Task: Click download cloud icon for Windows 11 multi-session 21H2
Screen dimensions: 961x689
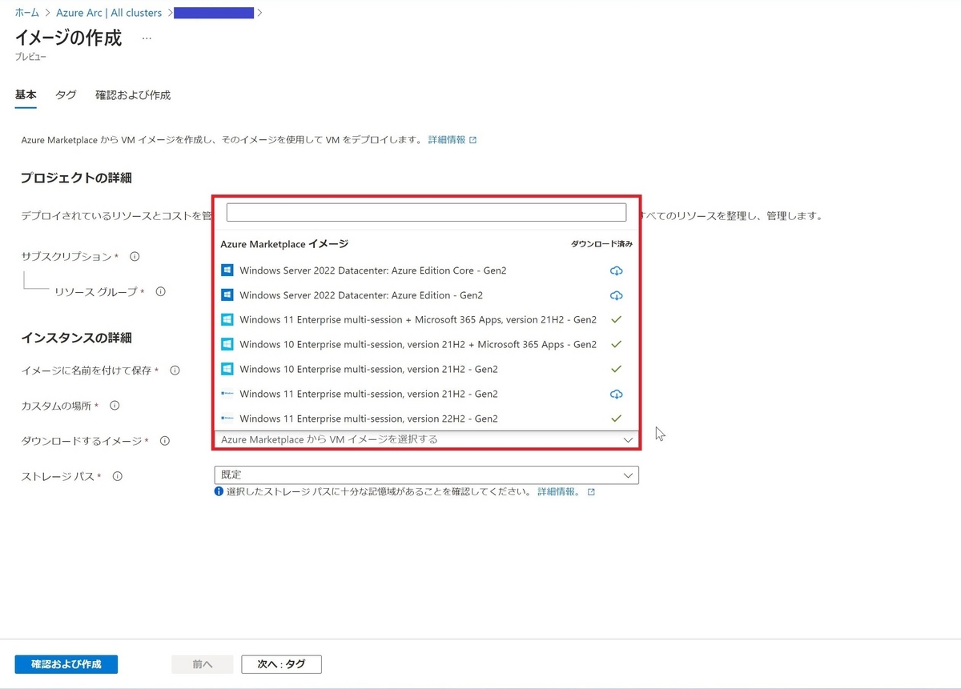Action: coord(616,394)
